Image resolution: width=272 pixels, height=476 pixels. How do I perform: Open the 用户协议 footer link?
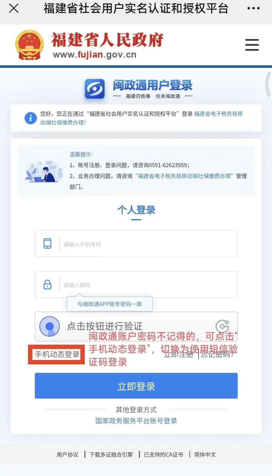67,455
